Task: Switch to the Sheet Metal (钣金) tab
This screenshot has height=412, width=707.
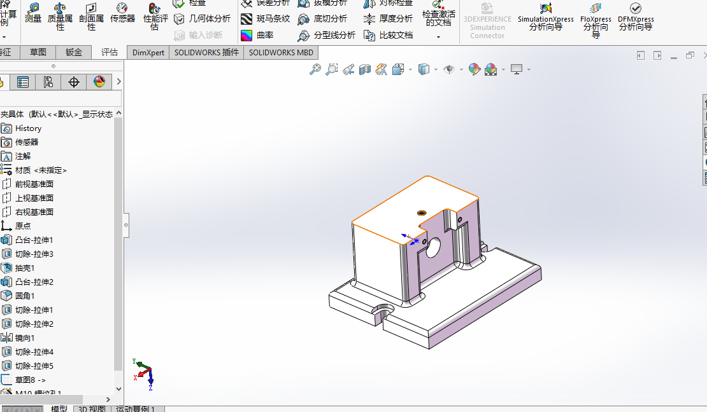Action: coord(73,52)
